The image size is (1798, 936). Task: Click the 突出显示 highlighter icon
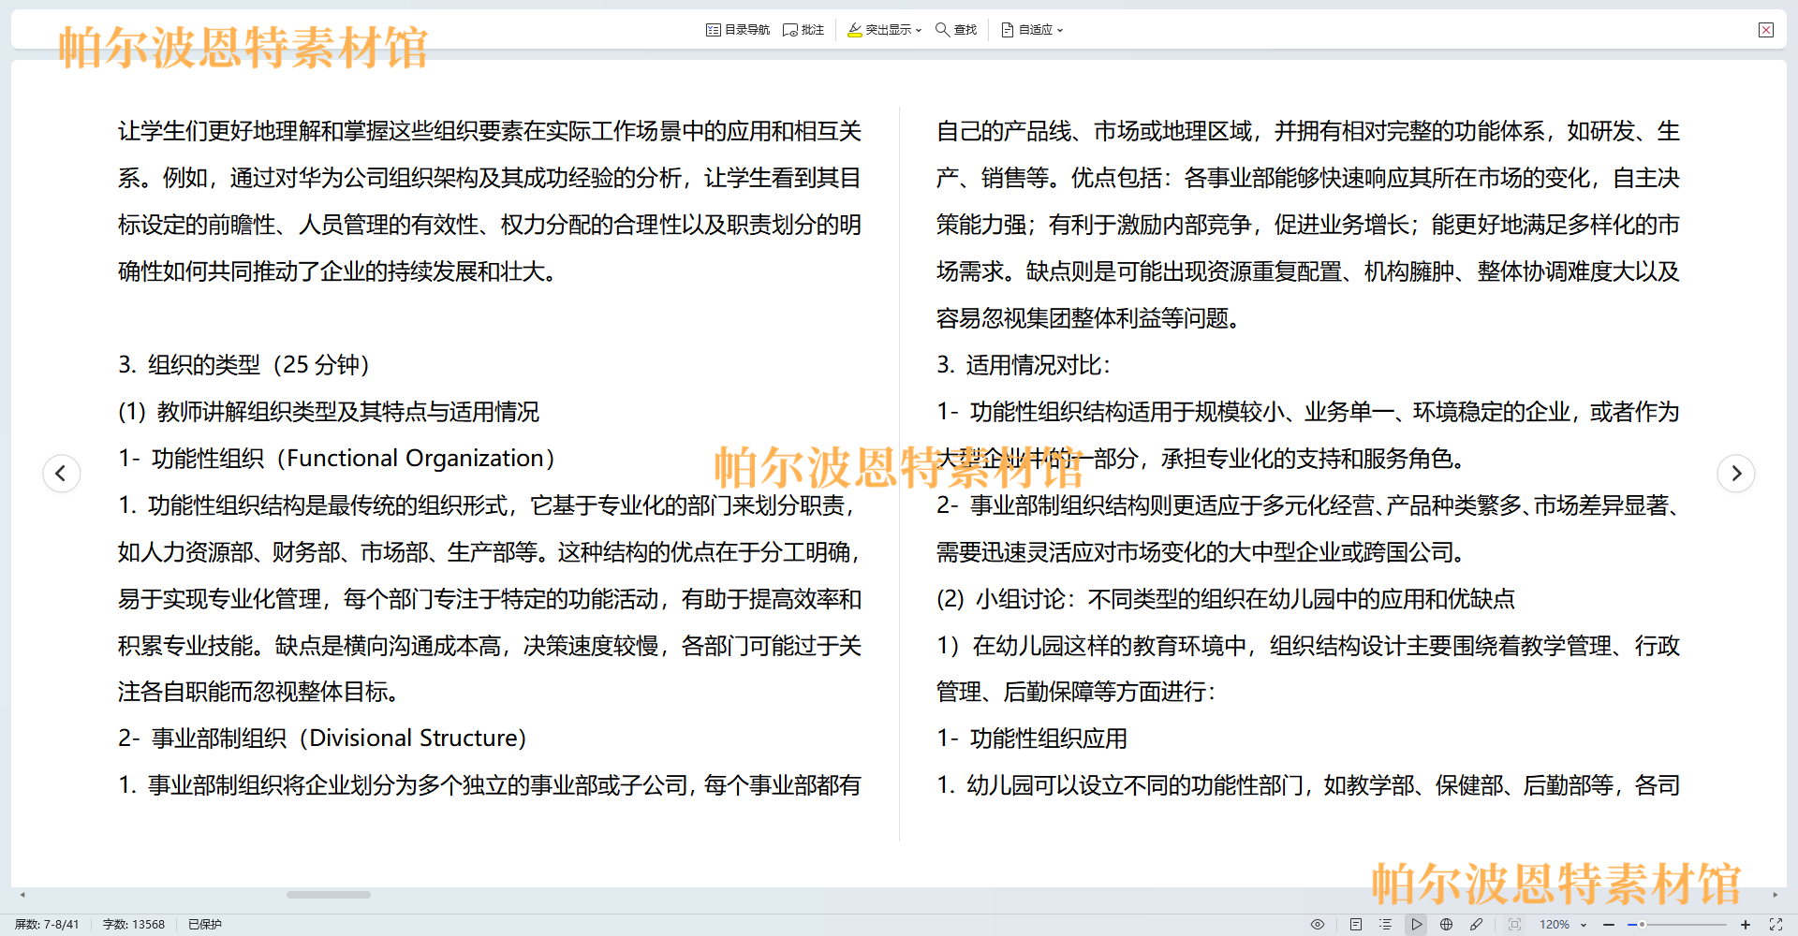854,30
